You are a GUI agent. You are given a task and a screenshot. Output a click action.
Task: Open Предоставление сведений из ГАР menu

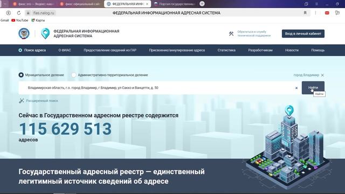coord(110,50)
